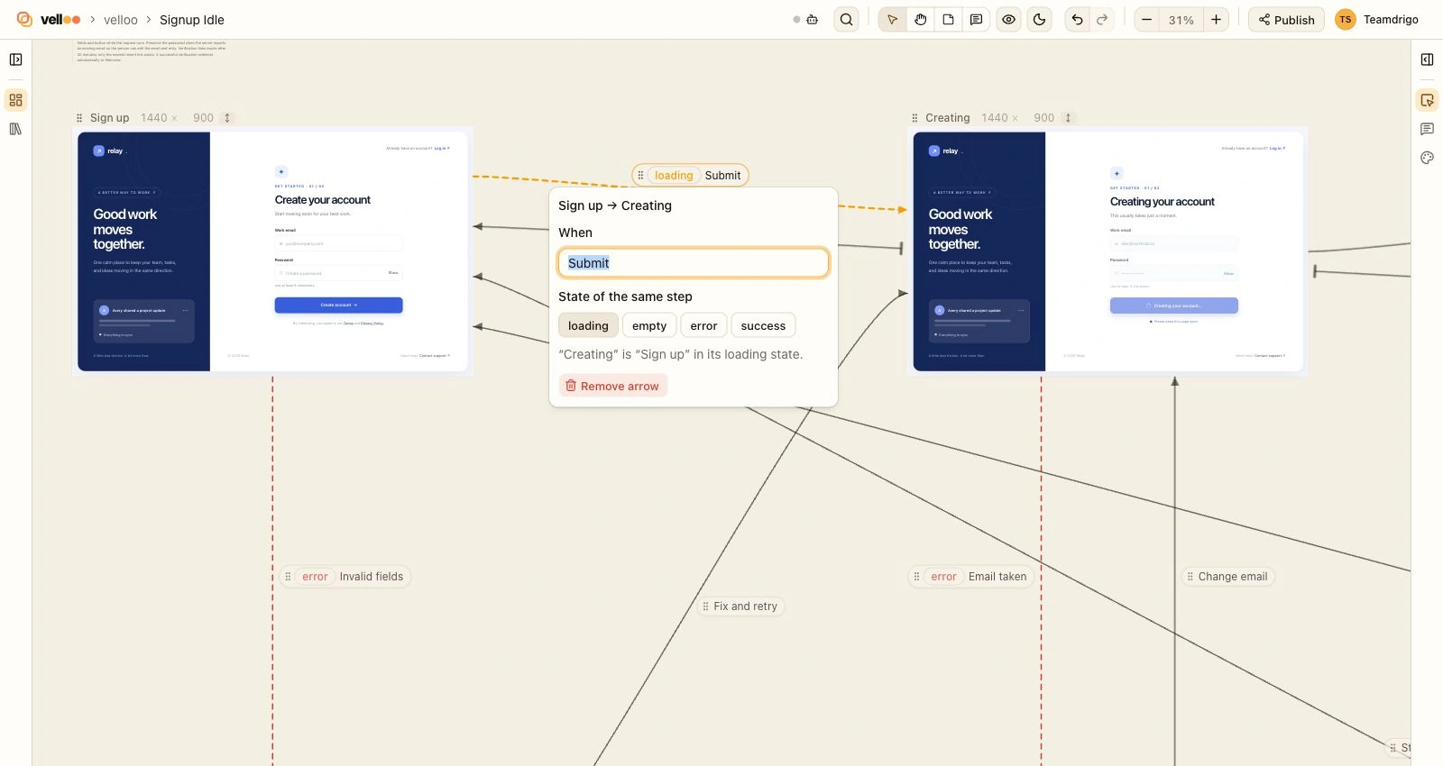Click the Creating frame title

pyautogui.click(x=947, y=118)
